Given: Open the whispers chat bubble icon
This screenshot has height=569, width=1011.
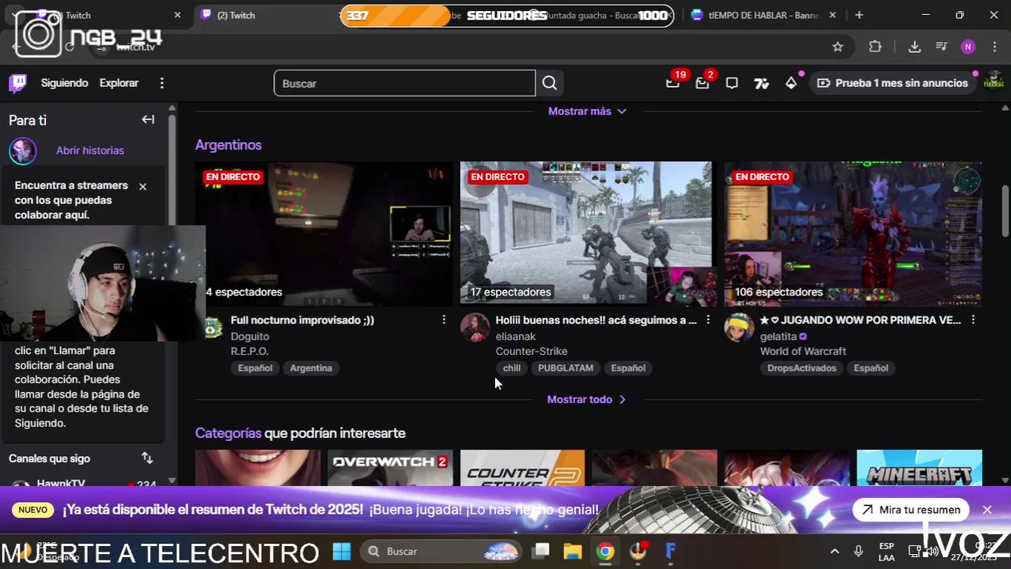Looking at the screenshot, I should [732, 83].
